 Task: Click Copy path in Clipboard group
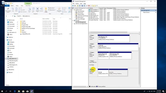(x=22, y=10)
